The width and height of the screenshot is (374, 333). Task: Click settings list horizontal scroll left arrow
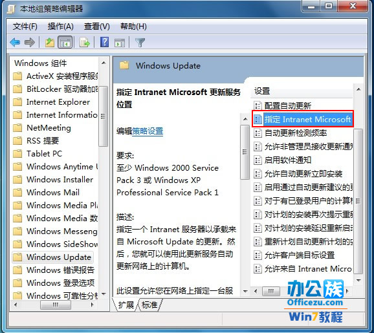click(x=256, y=291)
